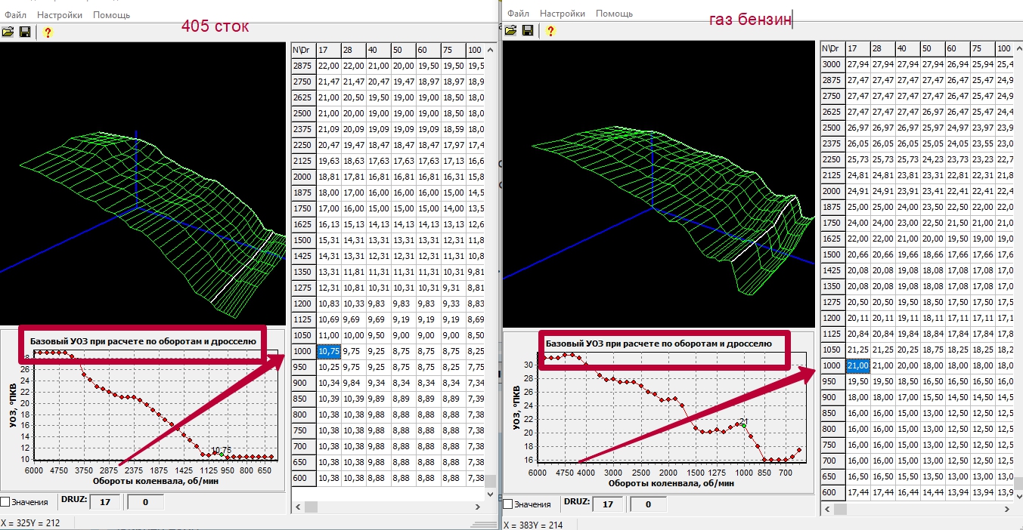
Task: Click row header 2875 in the left table
Action: pos(303,66)
